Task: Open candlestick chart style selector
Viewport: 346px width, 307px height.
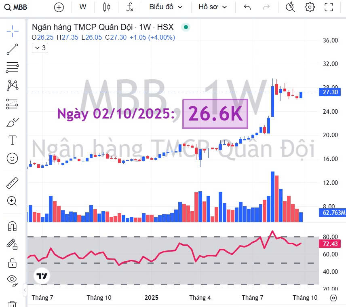Action: tap(107, 7)
